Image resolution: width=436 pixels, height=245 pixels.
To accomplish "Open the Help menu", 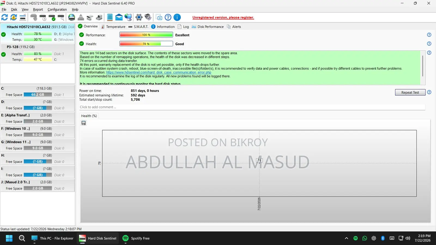I will point(75,10).
